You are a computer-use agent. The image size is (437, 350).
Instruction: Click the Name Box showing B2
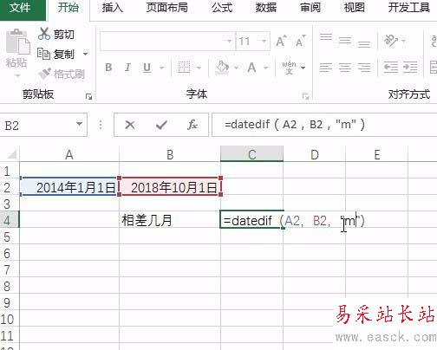click(37, 125)
